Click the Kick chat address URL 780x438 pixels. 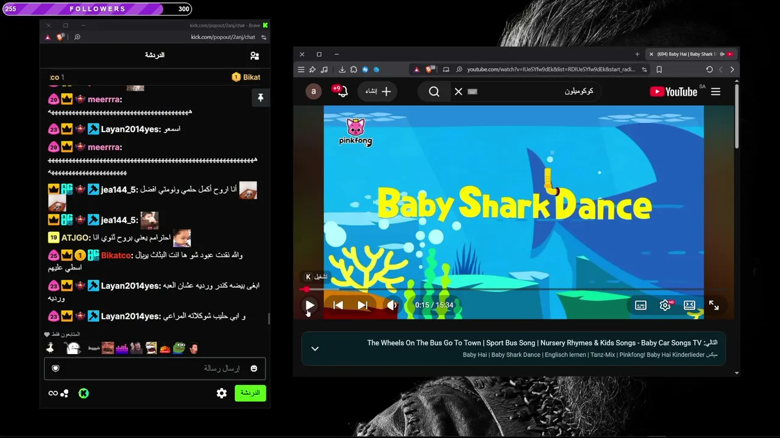click(223, 37)
